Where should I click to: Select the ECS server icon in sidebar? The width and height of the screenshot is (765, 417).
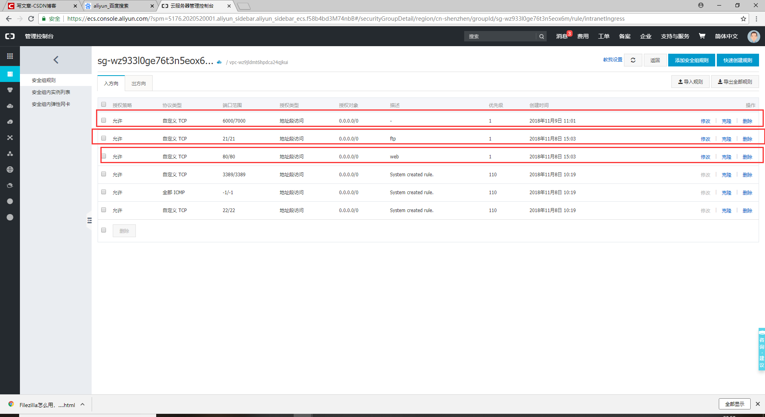[x=10, y=74]
